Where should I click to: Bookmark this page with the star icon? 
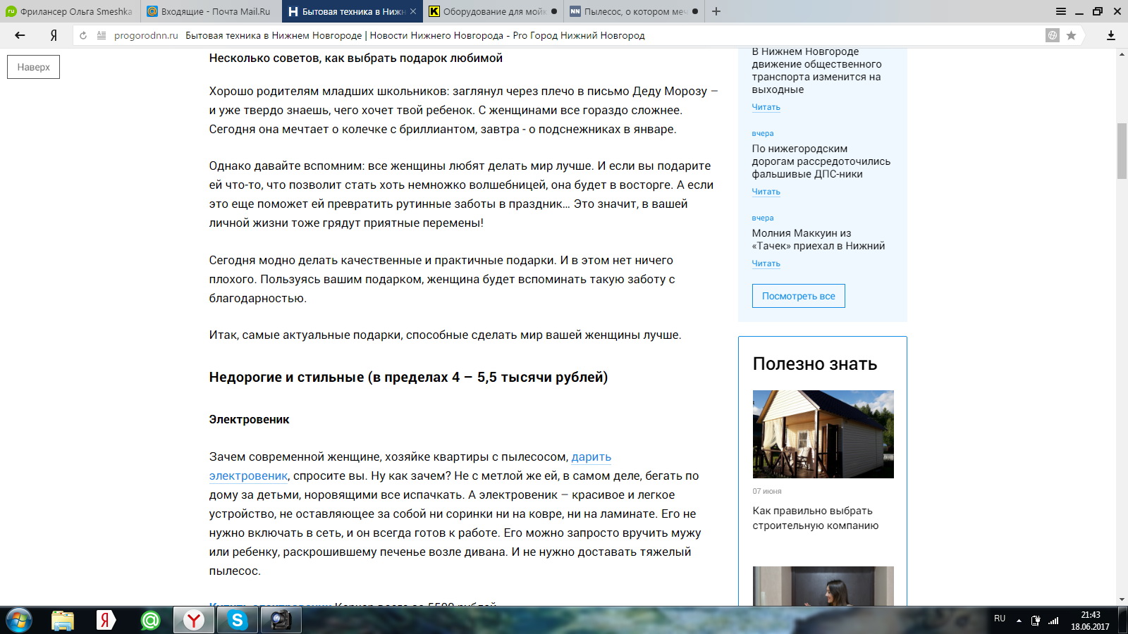point(1072,35)
